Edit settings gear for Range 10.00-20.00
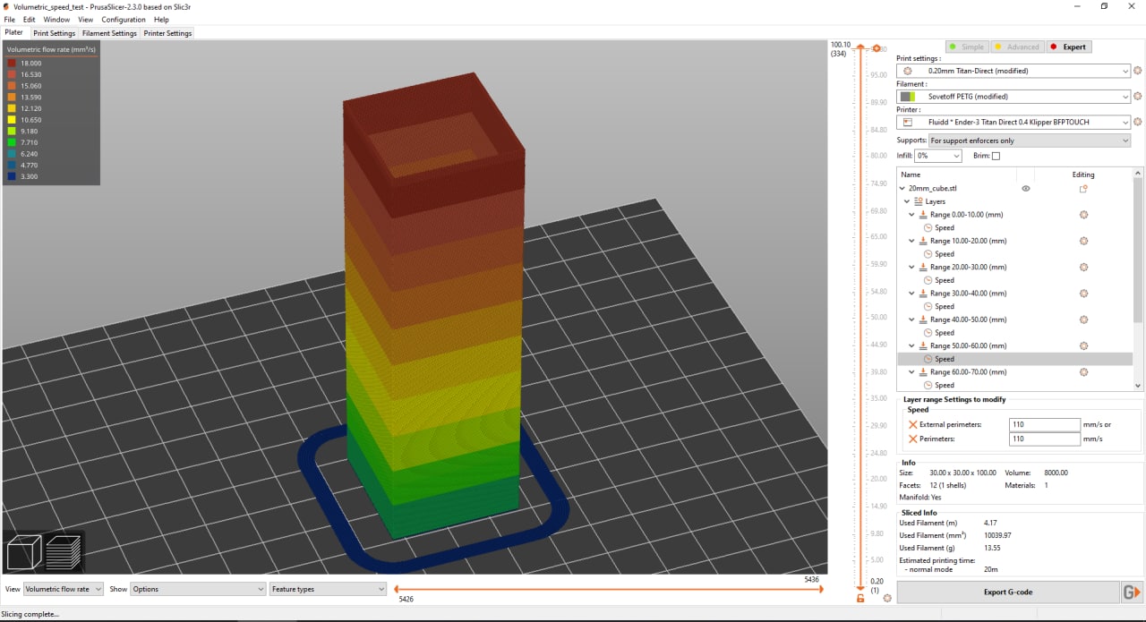The height and width of the screenshot is (622, 1146). click(1083, 241)
